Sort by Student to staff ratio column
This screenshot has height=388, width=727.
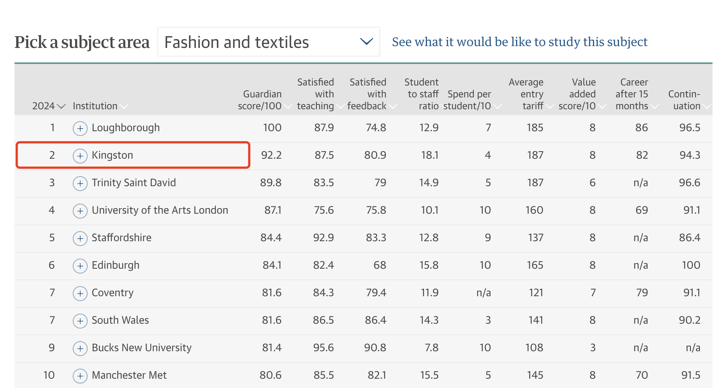421,94
